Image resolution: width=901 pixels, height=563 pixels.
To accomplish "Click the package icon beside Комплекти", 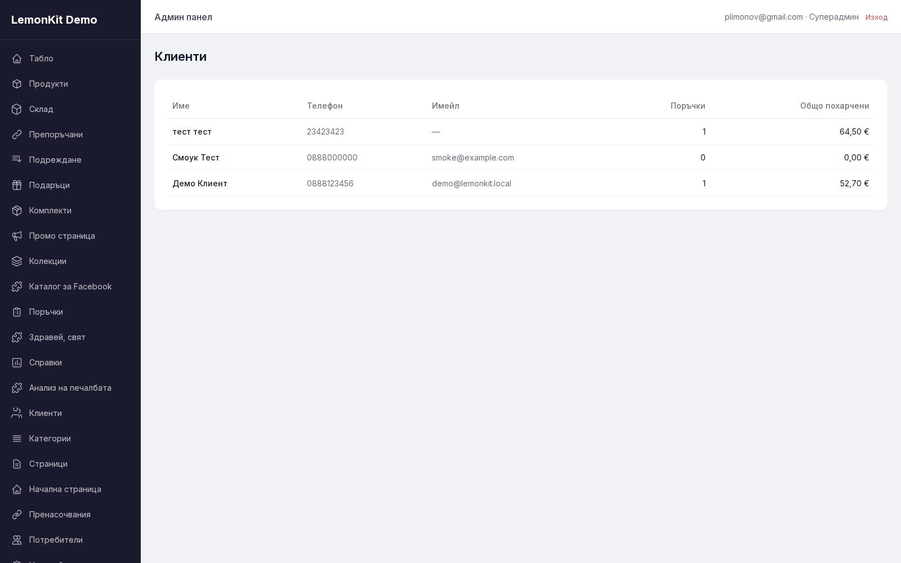I will pos(17,211).
